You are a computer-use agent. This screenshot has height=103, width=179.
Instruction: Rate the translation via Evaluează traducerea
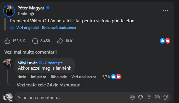59,28
